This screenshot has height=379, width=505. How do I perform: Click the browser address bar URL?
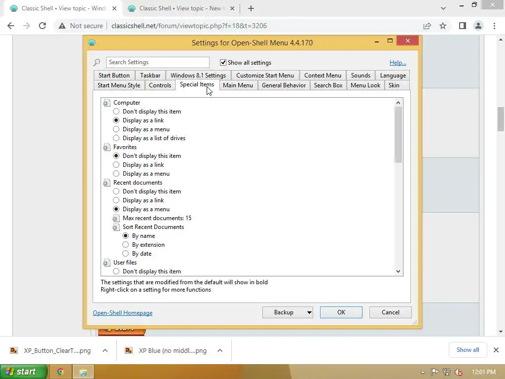(189, 26)
